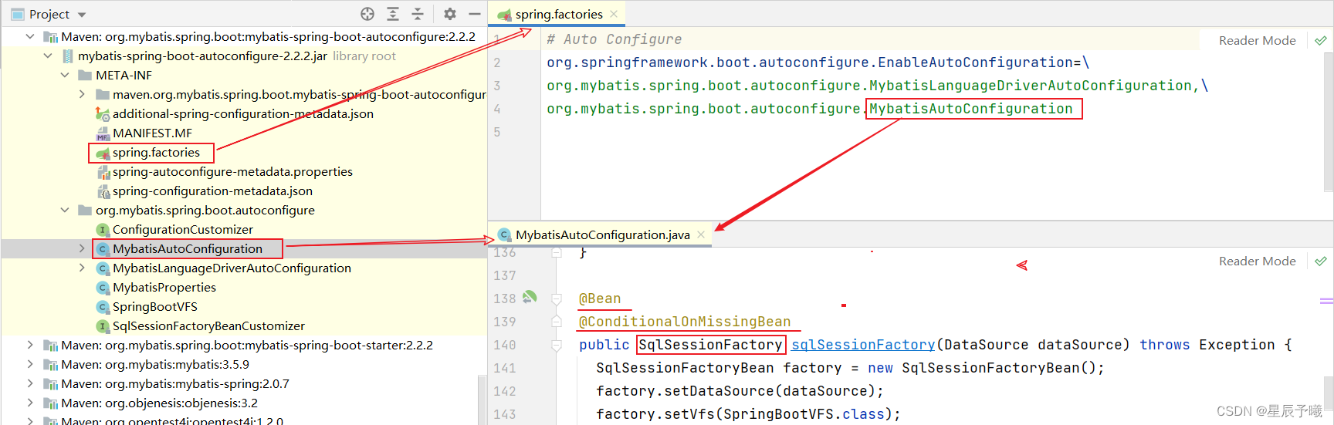This screenshot has height=425, width=1334.
Task: Click MybatisLanguageDriverAutoConfiguration text on line 3
Action: tap(1031, 86)
